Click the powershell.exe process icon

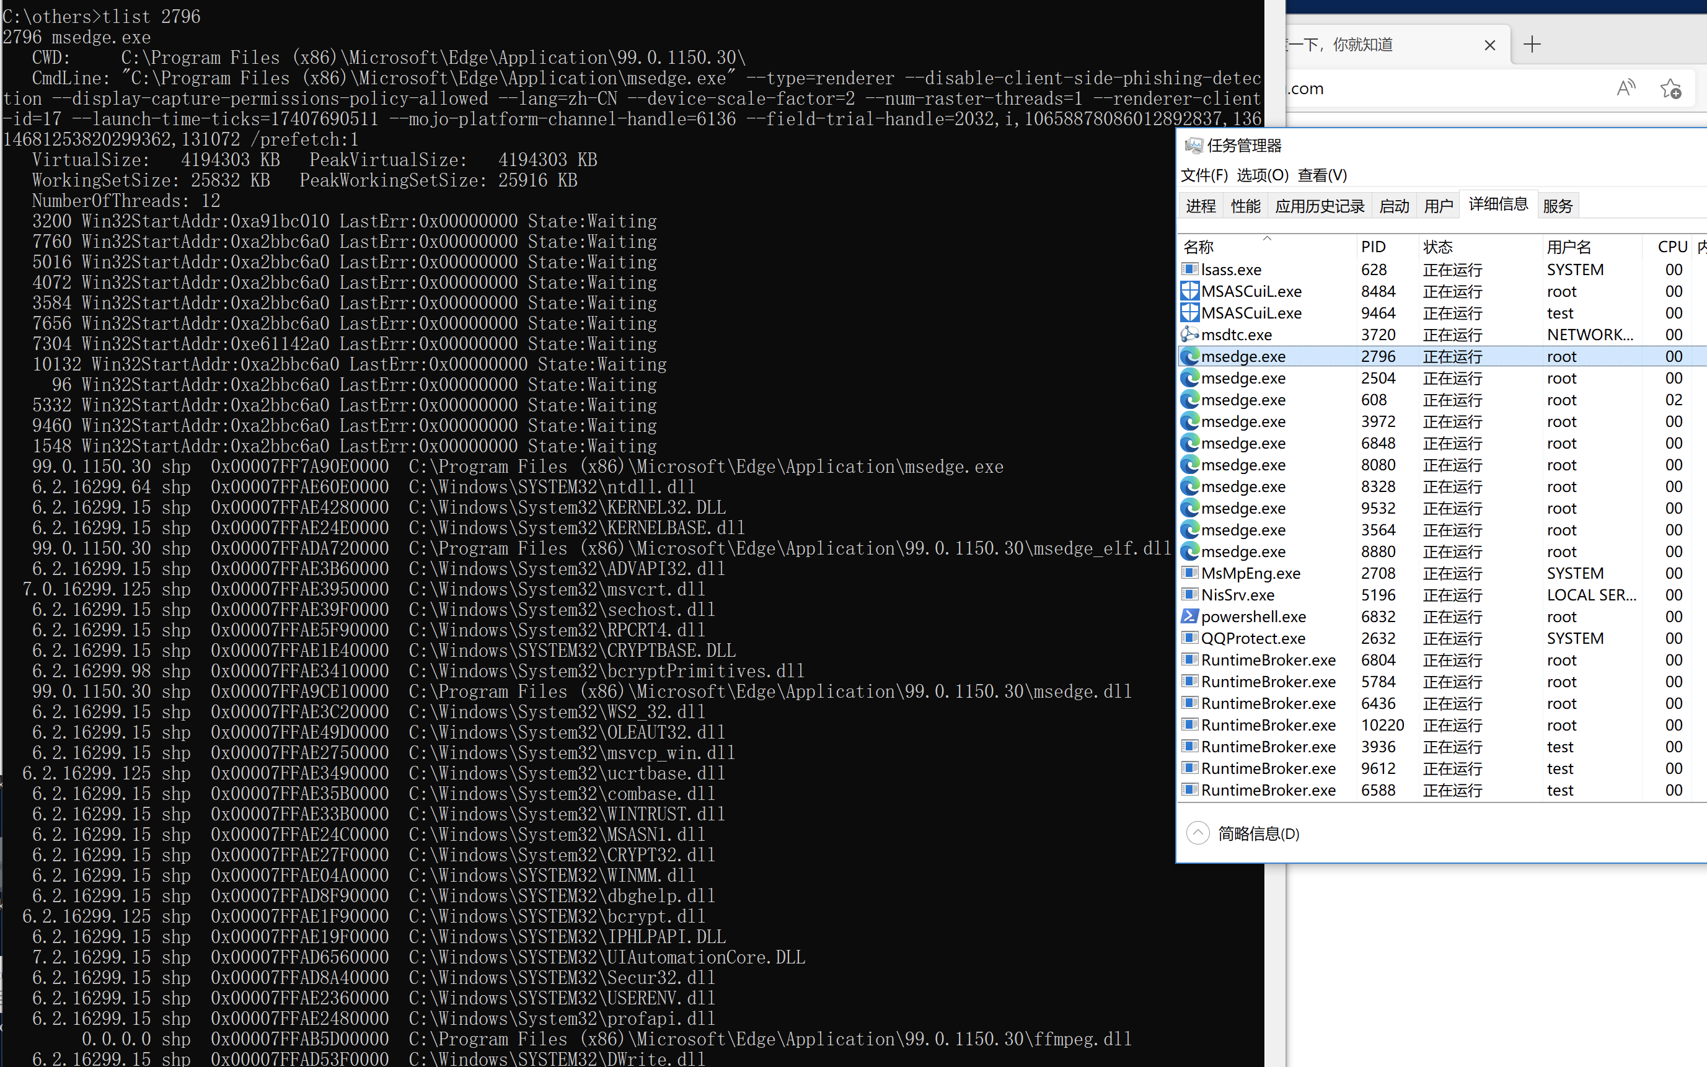click(1189, 616)
